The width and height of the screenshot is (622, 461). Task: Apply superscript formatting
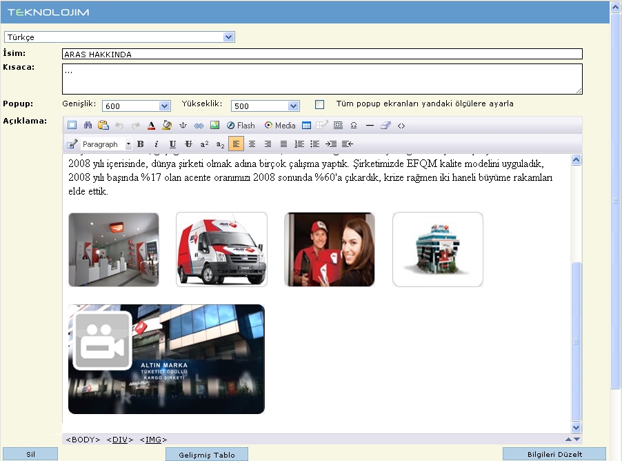204,144
